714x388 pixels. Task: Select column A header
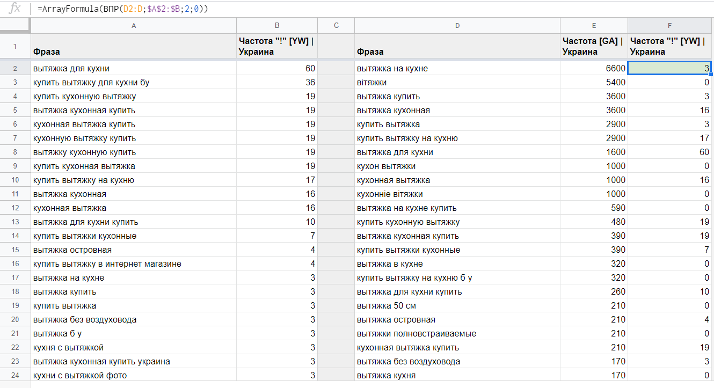[x=134, y=26]
